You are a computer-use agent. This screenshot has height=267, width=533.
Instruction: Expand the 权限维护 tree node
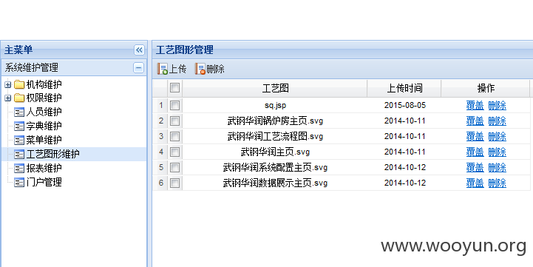point(8,98)
